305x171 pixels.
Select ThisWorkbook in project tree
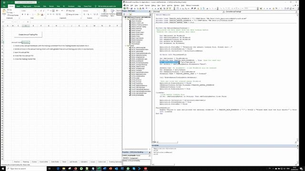point(135,44)
